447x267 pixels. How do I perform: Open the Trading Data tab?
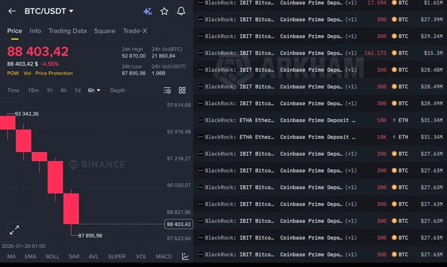pyautogui.click(x=67, y=31)
